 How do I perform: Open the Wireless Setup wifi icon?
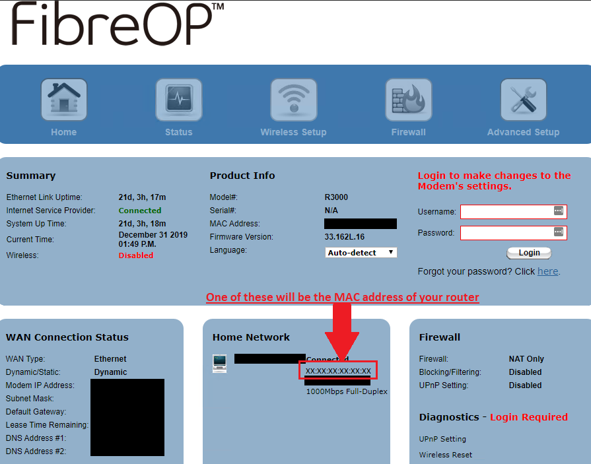[294, 100]
